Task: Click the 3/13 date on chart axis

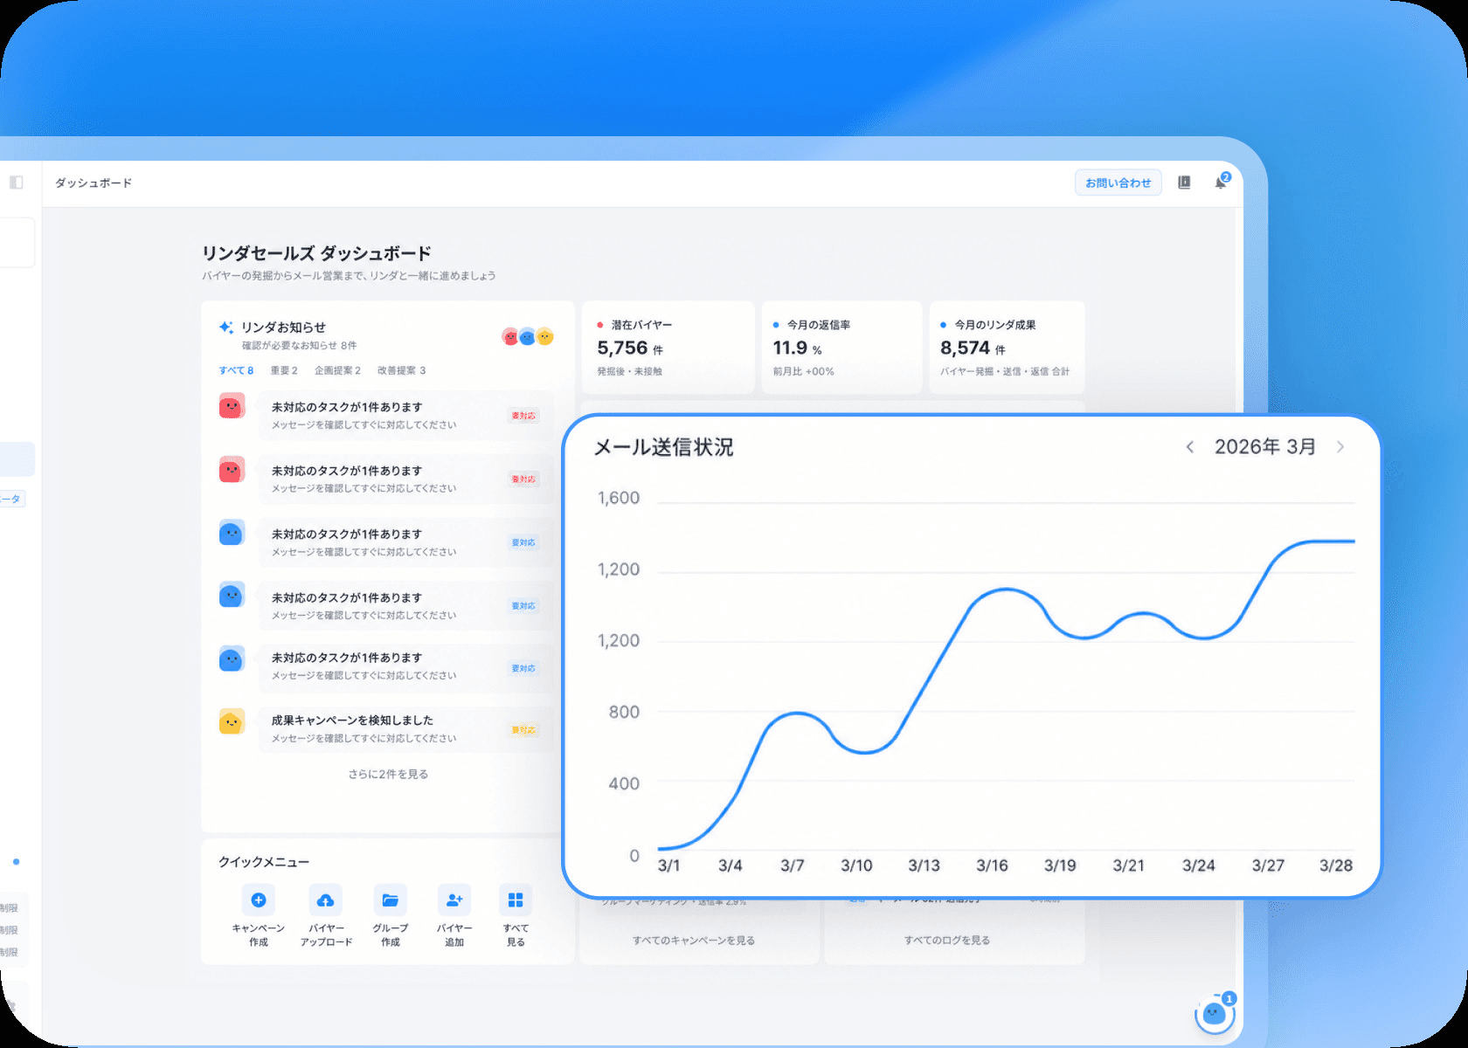Action: point(924,865)
